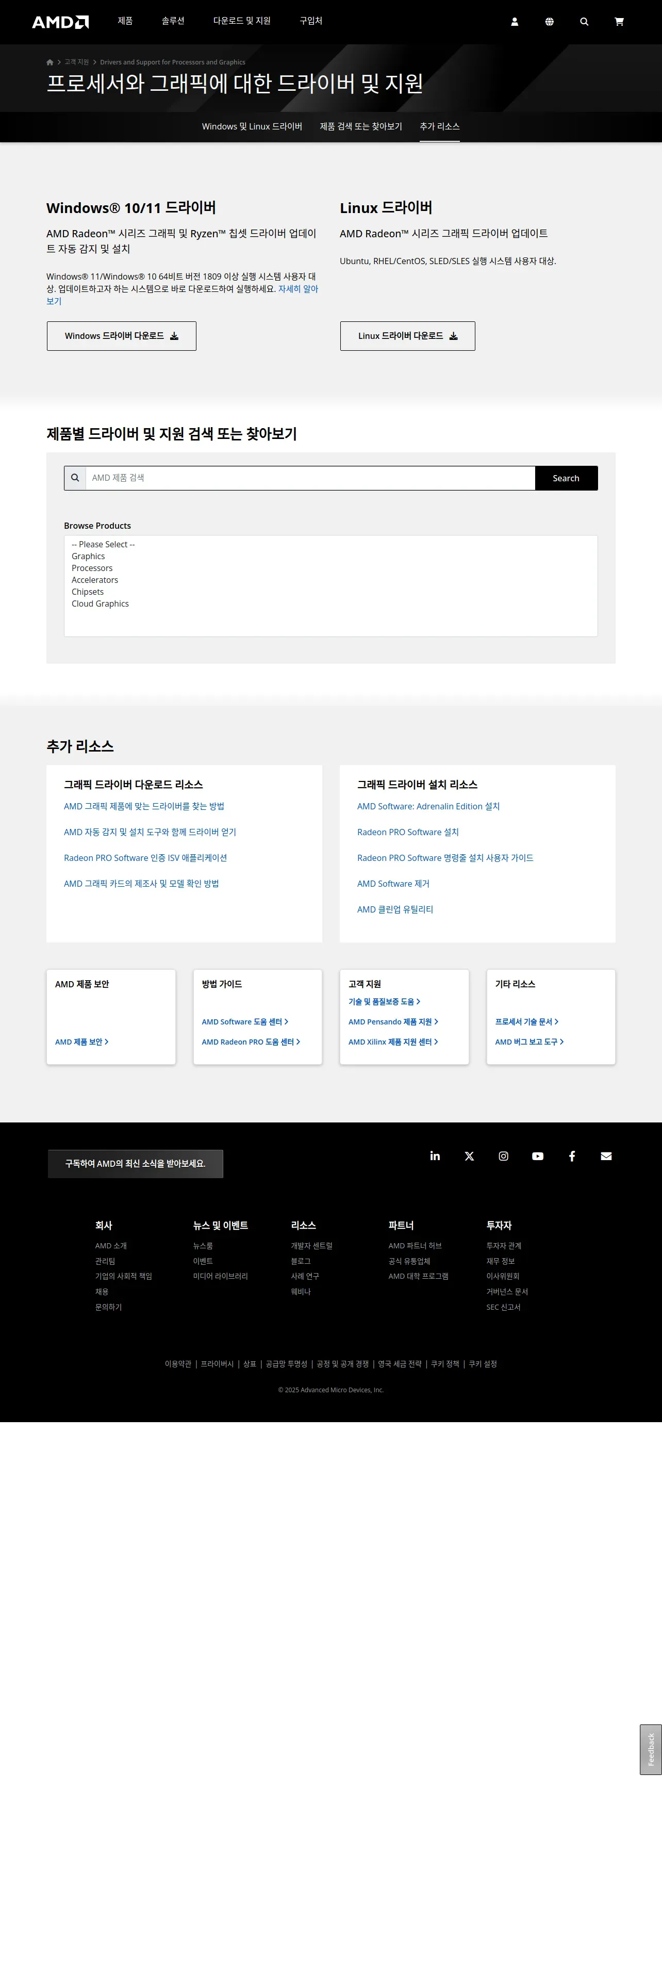Click AMD 제품 보안 card link
Viewport: 662px width, 1987px height.
click(81, 1042)
